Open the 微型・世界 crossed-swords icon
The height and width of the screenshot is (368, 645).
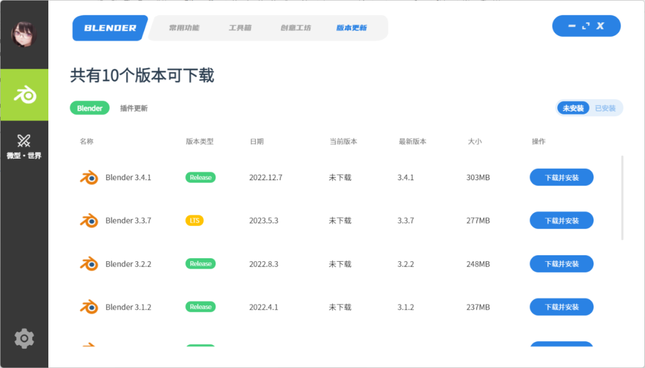(x=24, y=141)
